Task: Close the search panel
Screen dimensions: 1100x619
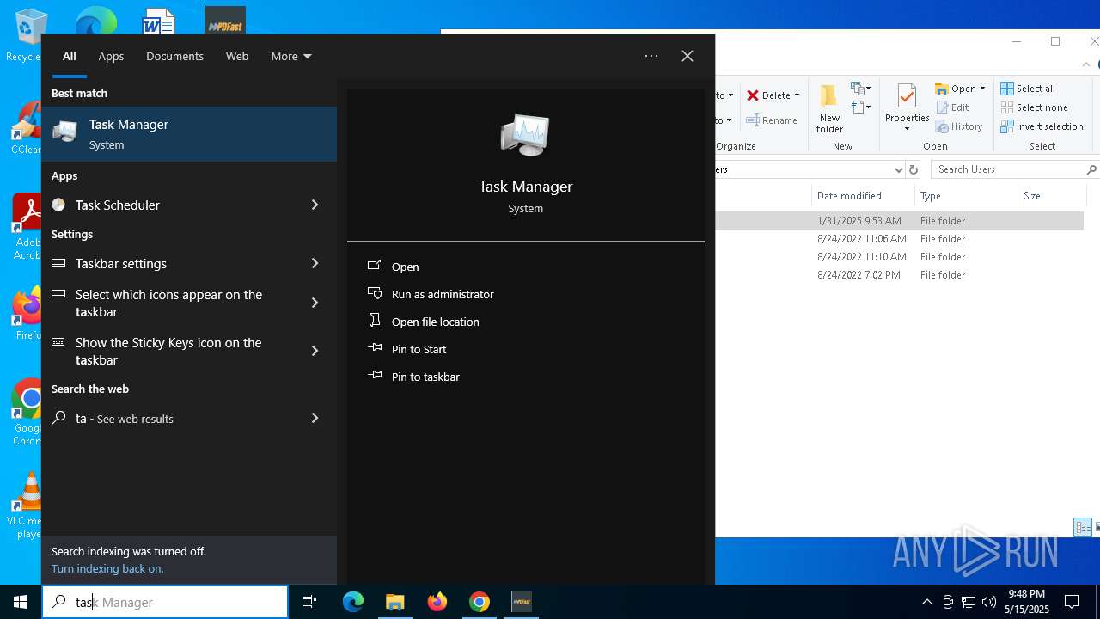Action: 687,56
